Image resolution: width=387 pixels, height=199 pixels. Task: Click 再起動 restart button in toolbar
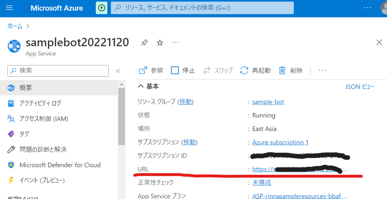[x=255, y=71]
